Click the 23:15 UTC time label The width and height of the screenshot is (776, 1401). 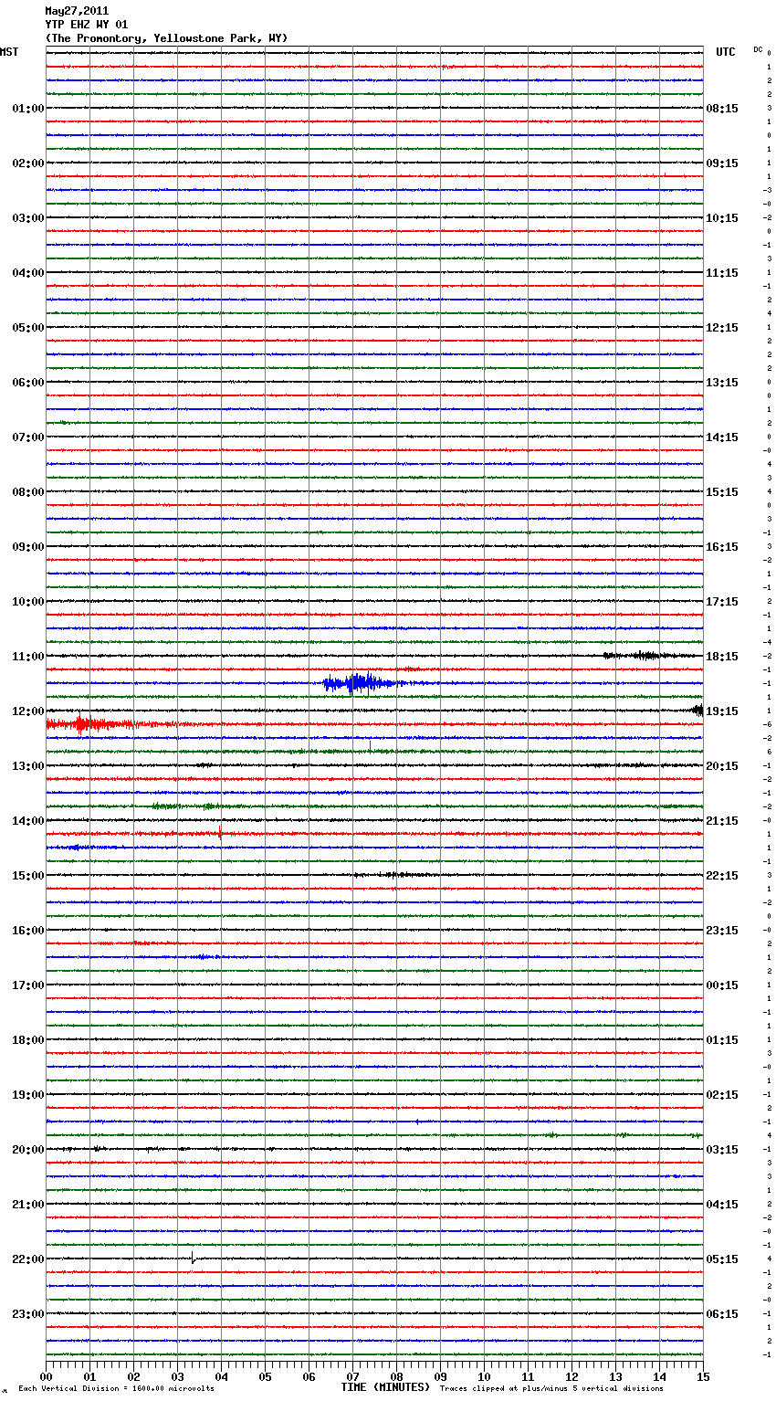coord(722,931)
